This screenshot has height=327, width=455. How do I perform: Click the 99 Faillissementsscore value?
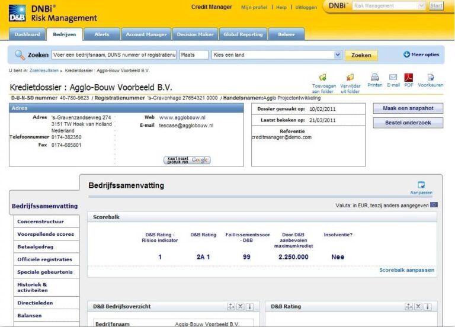[246, 257]
